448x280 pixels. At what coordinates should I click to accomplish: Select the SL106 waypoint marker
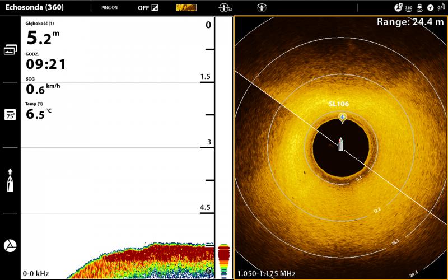coord(342,117)
